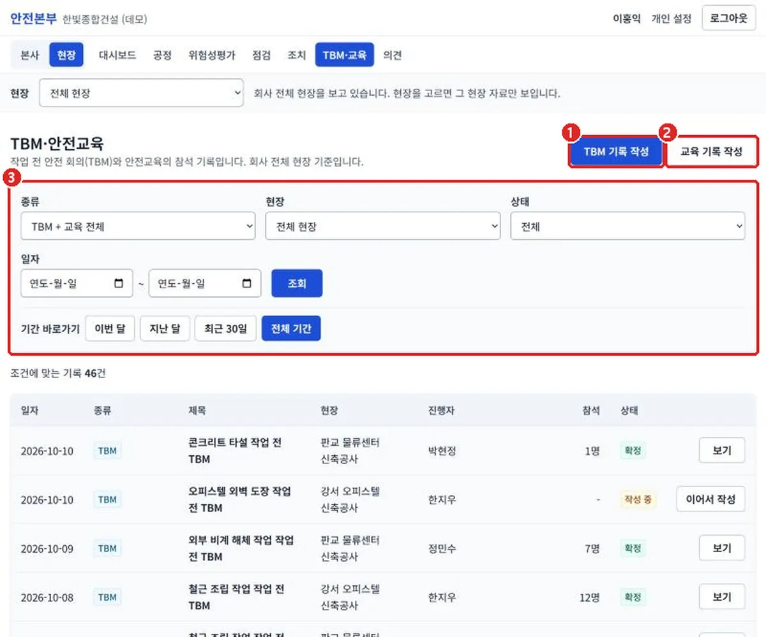The image size is (766, 637).
Task: Select the 최근 30일 period shortcut
Action: 226,329
